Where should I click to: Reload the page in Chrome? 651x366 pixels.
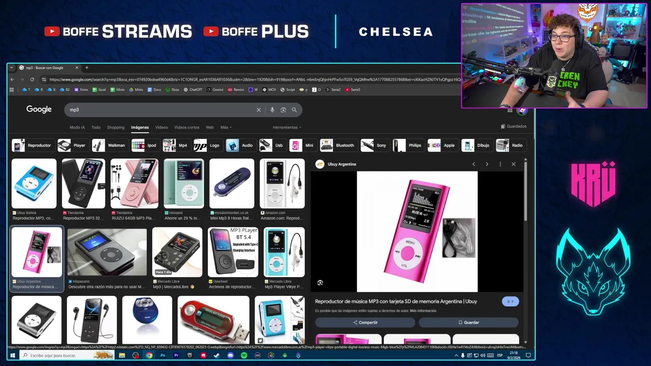click(x=32, y=79)
